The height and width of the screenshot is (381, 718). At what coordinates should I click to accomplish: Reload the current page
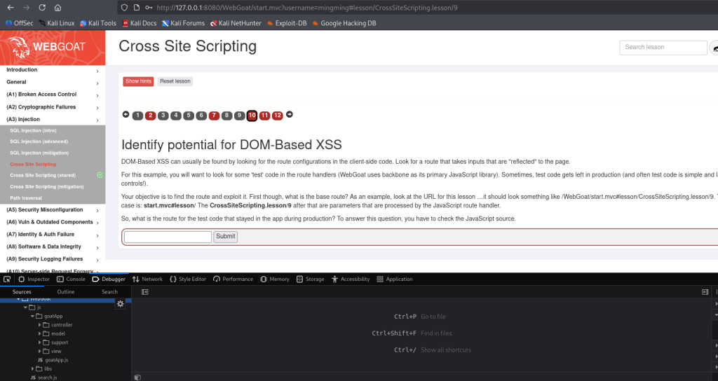42,7
